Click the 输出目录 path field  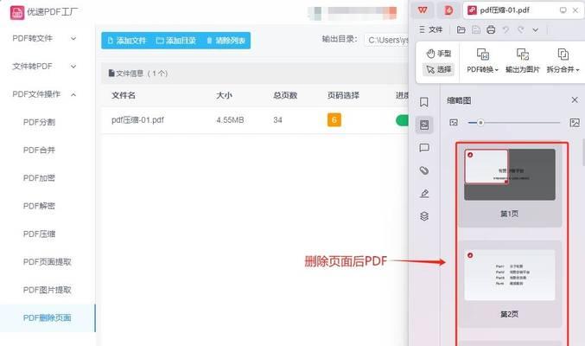click(x=387, y=40)
